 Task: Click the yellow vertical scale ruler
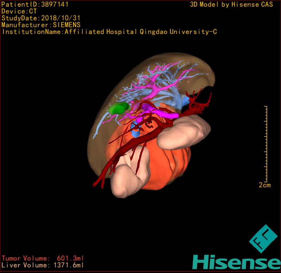pos(266,144)
